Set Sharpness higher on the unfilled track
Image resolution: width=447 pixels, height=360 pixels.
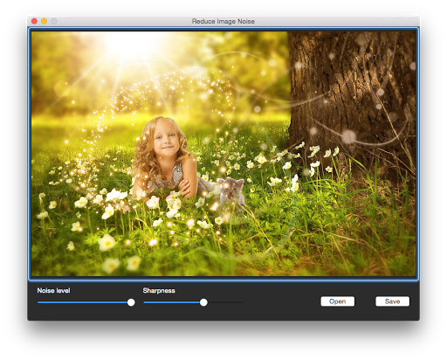[x=225, y=302]
